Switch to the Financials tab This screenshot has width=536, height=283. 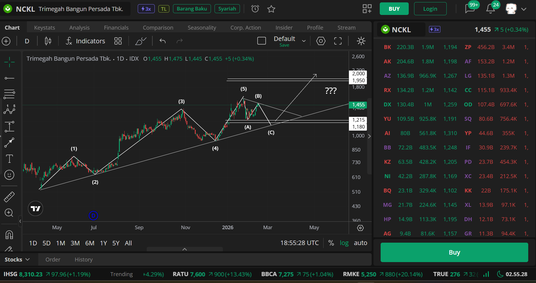[x=116, y=27]
